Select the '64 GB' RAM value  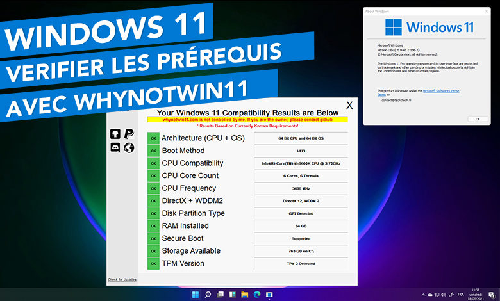[301, 226]
